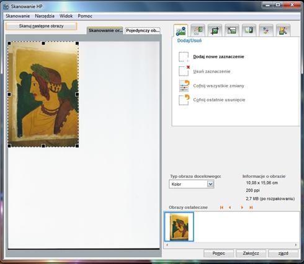Click the Usuń zaznaczenie label
This screenshot has width=304, height=264.
tap(212, 71)
